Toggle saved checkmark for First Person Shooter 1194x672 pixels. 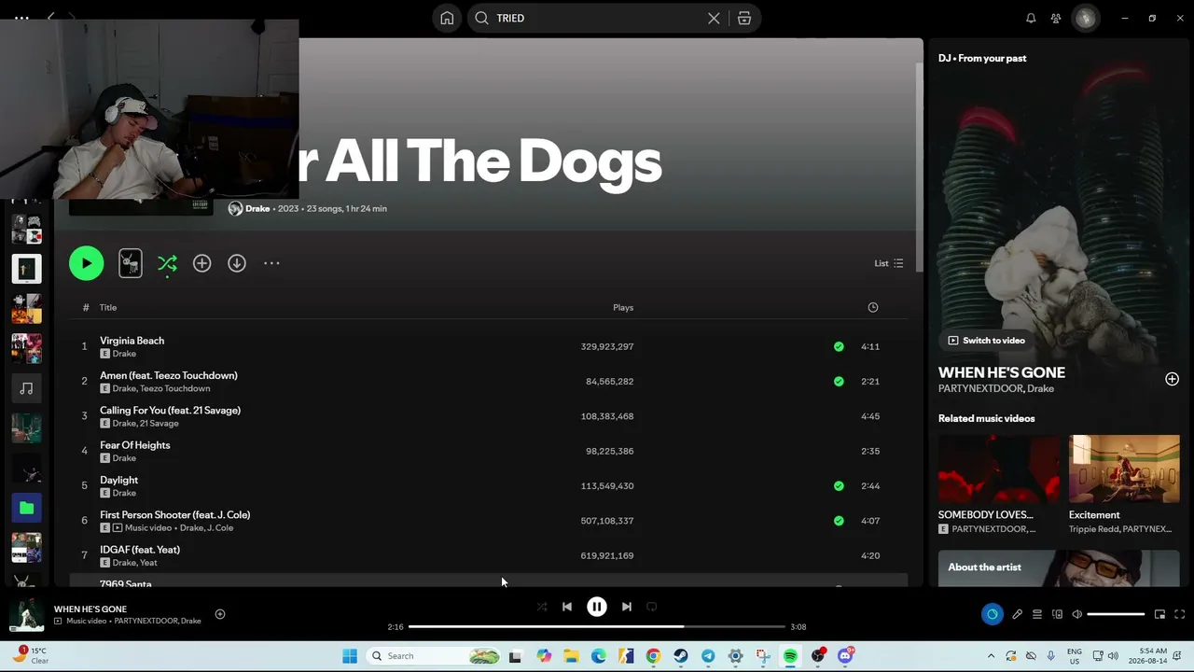click(839, 521)
